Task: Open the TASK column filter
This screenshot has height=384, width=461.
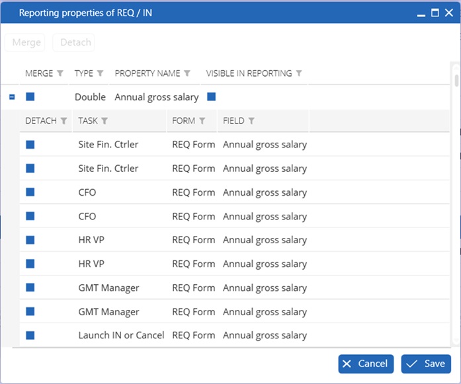Action: coord(105,121)
